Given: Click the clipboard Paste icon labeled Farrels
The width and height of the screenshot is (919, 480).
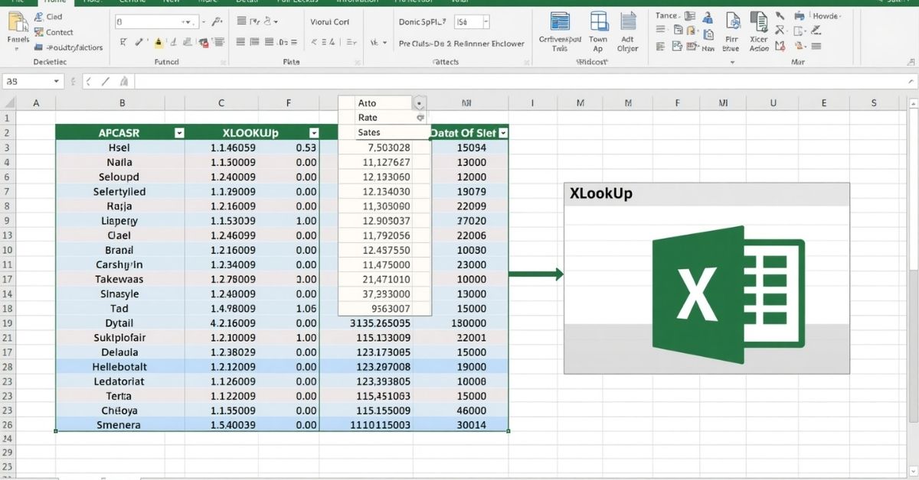Looking at the screenshot, I should click(x=18, y=23).
